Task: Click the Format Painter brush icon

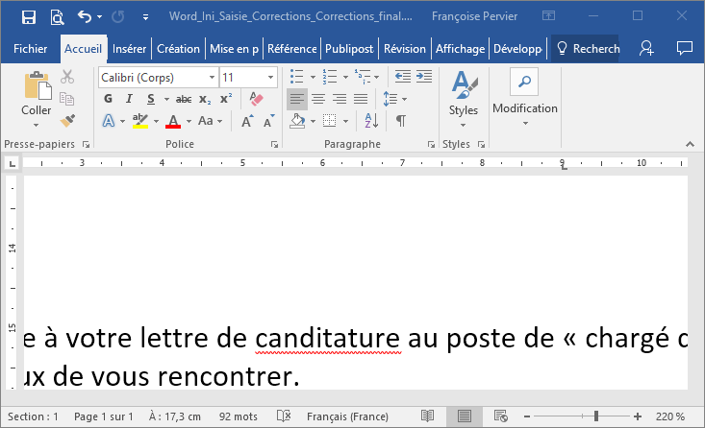Action: (x=67, y=121)
